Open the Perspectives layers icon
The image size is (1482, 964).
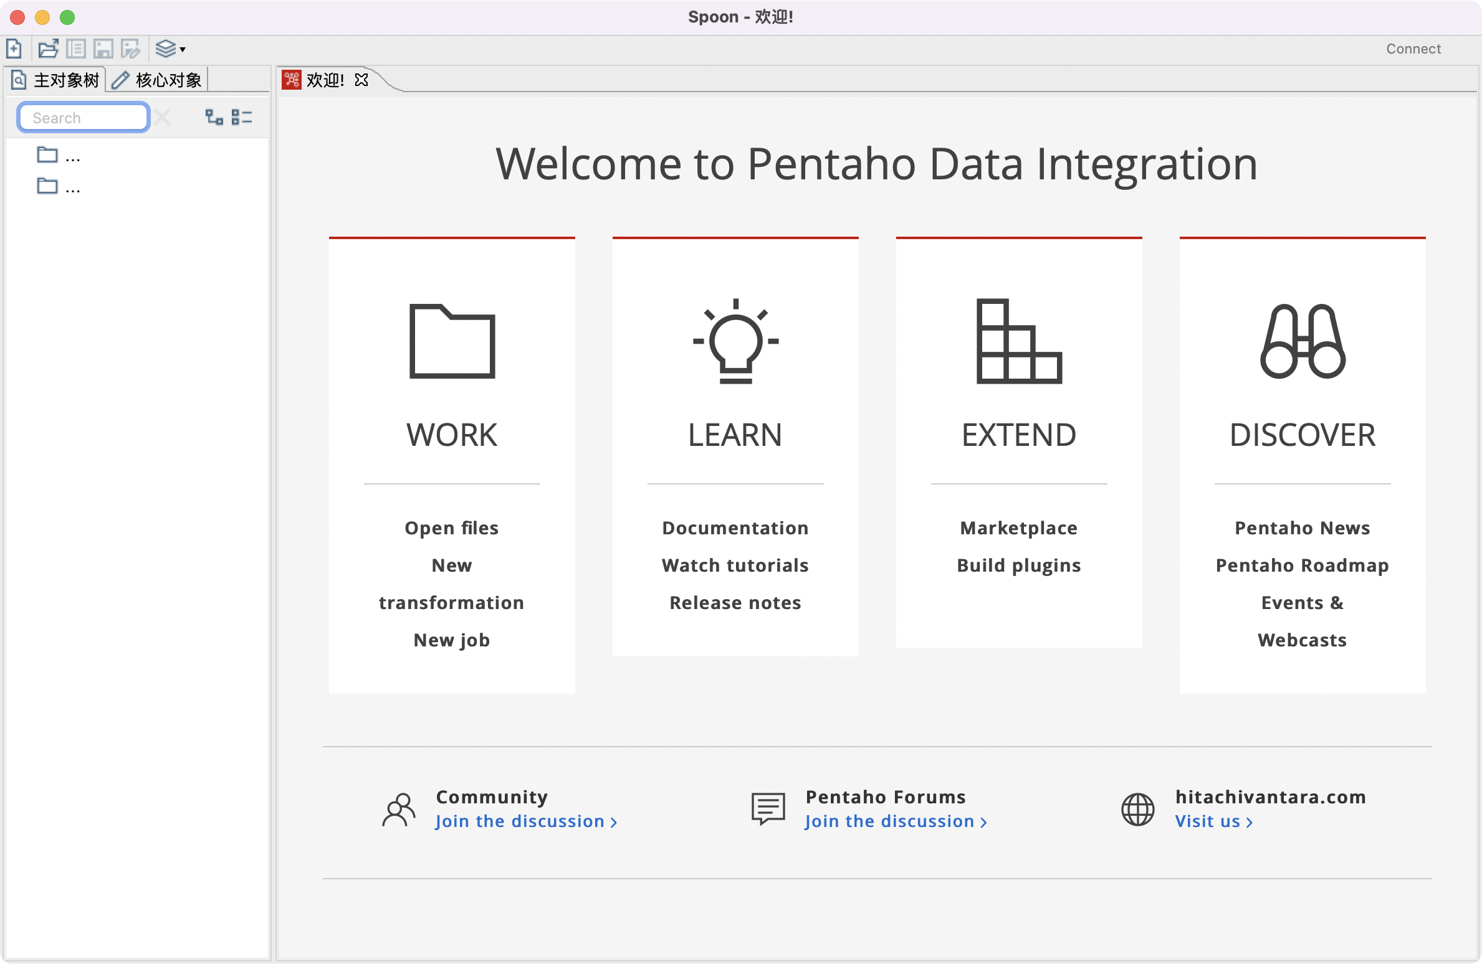click(x=165, y=49)
